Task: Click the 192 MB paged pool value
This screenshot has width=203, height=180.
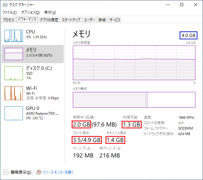Action: (83, 155)
